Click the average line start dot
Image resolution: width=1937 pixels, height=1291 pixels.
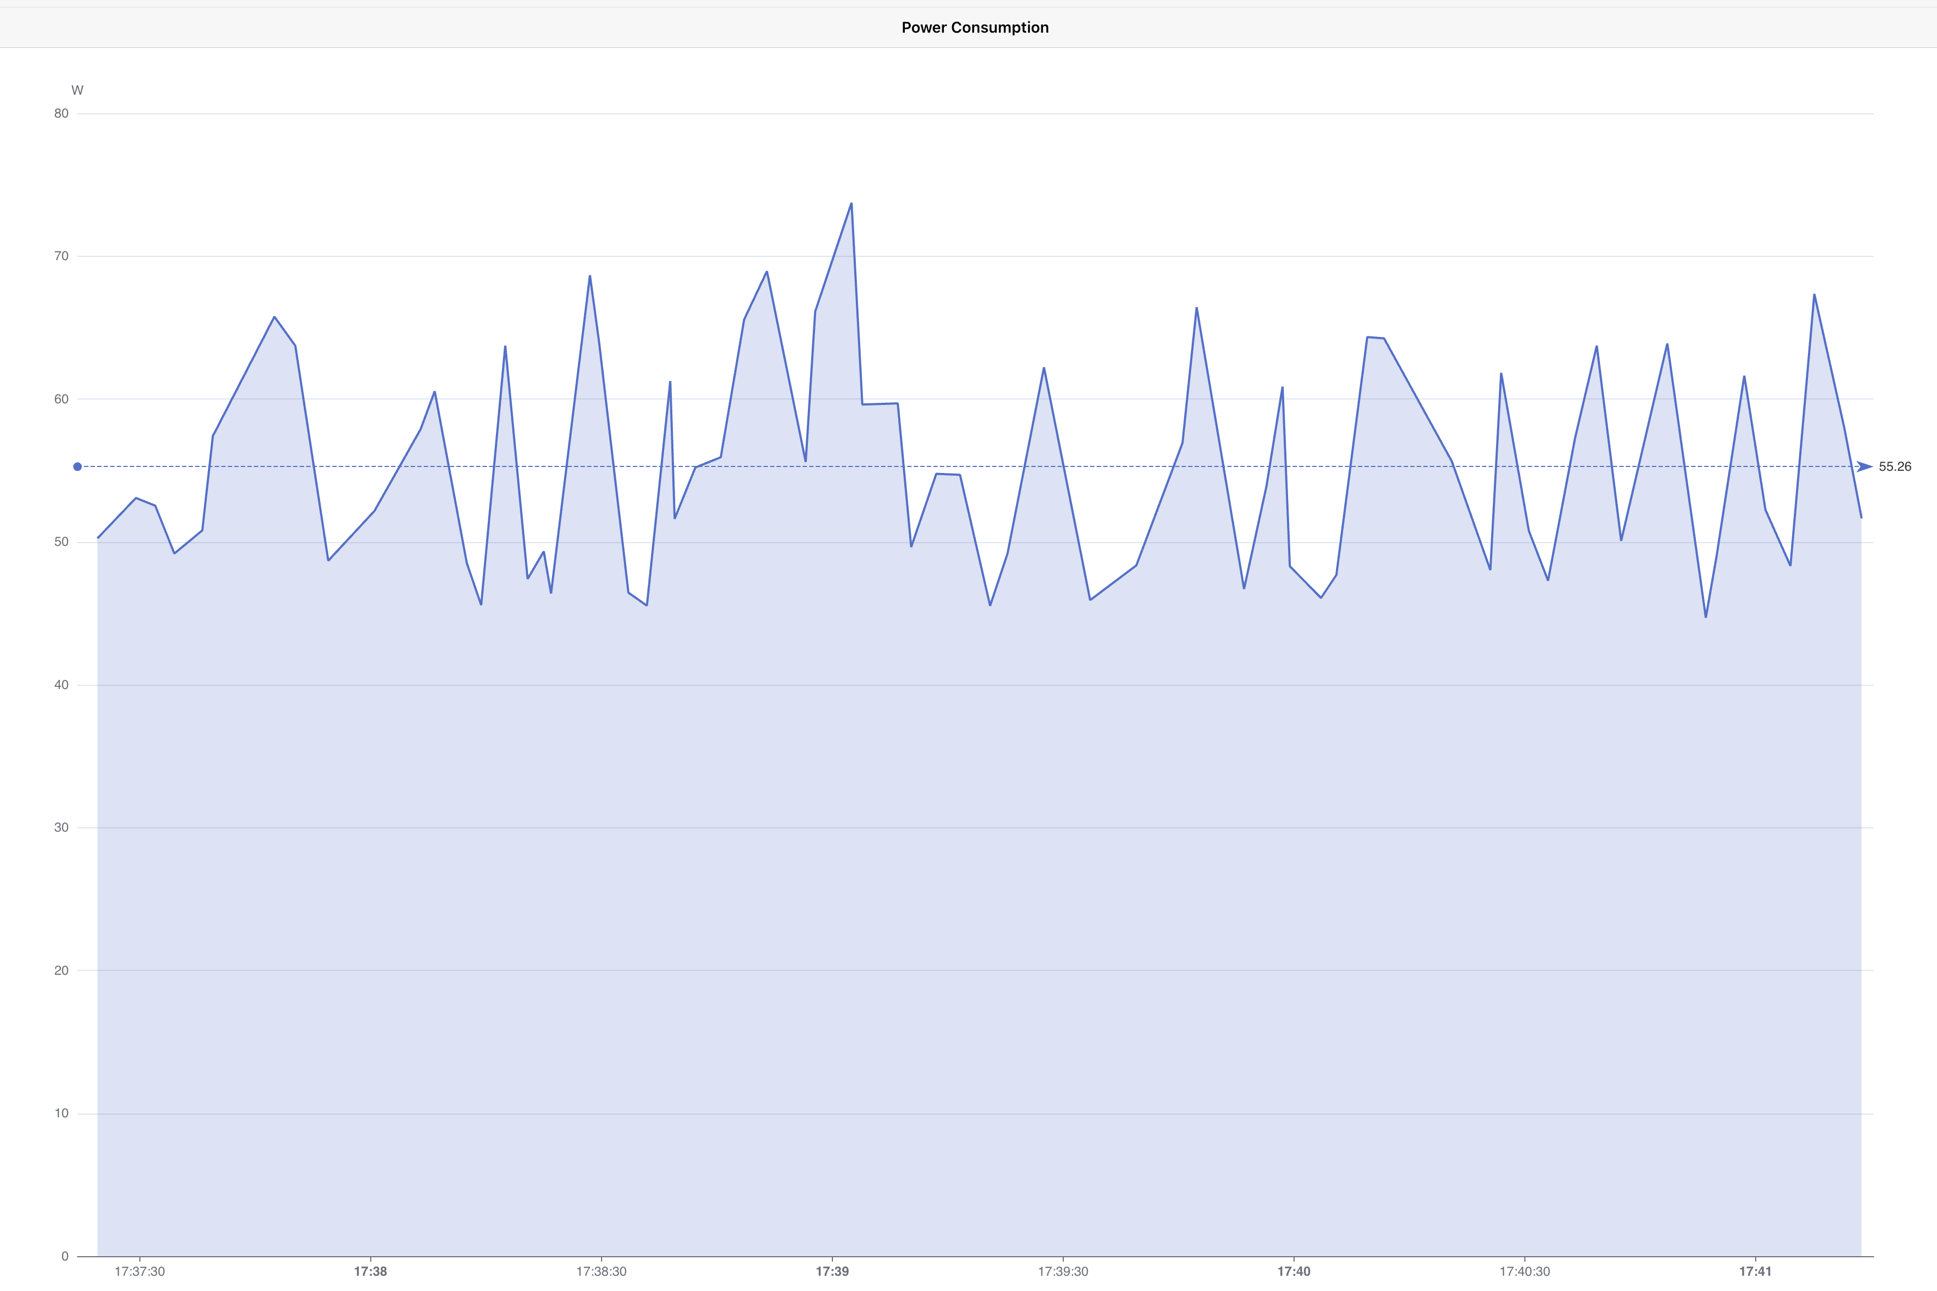(77, 467)
